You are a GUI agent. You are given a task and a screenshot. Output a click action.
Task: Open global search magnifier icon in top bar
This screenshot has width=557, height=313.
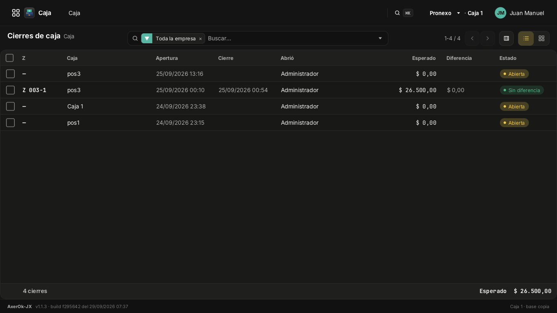click(x=397, y=13)
